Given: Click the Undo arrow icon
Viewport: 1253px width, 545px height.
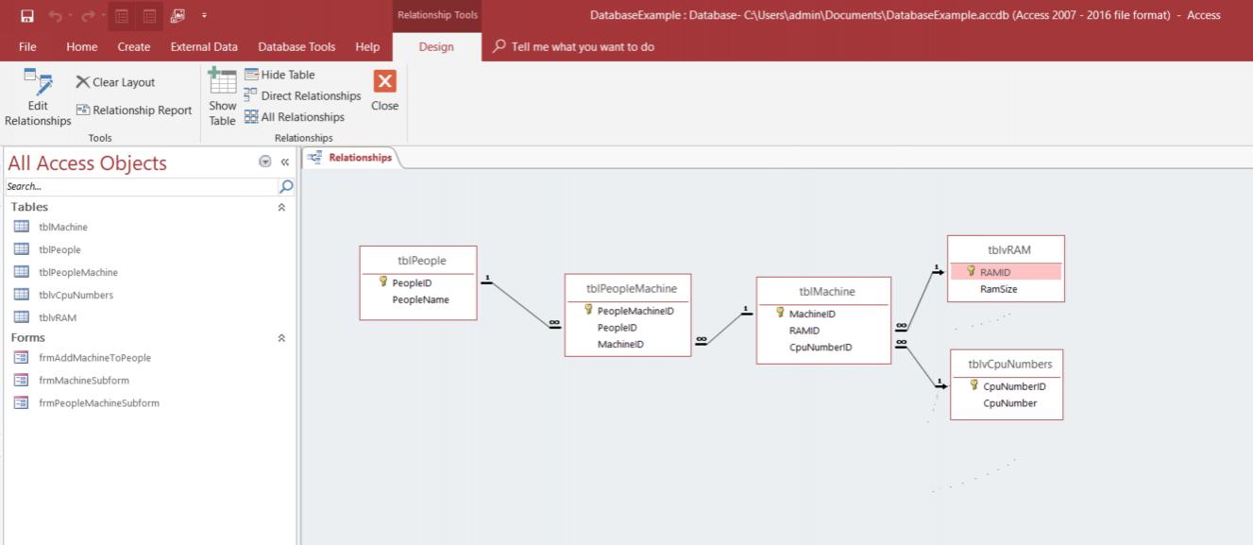Looking at the screenshot, I should pyautogui.click(x=56, y=15).
